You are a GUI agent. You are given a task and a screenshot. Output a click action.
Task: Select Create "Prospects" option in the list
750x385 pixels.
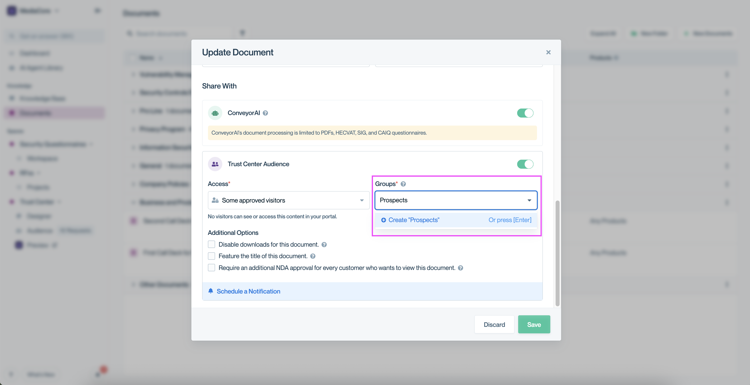point(413,220)
